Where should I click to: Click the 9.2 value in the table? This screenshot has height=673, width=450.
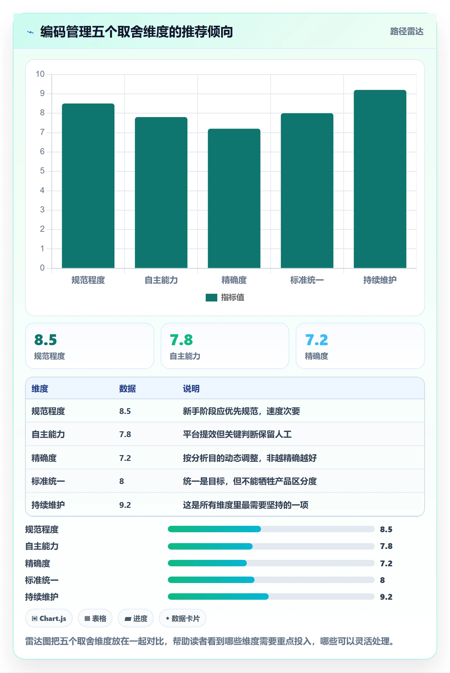pyautogui.click(x=125, y=505)
